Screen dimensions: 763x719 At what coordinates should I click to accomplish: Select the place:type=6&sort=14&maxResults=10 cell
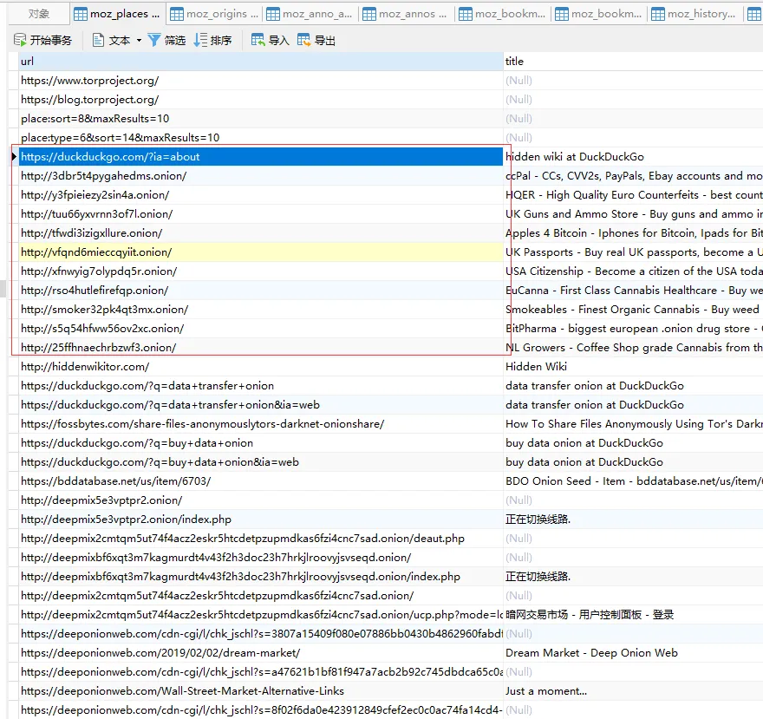tap(261, 137)
